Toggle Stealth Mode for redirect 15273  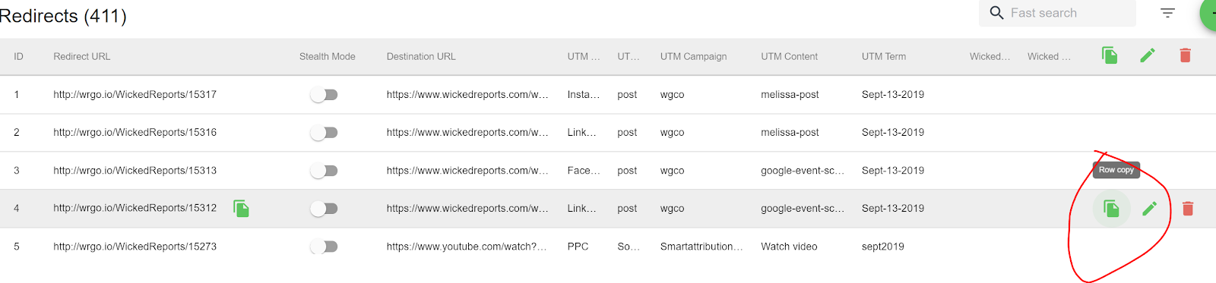(324, 247)
